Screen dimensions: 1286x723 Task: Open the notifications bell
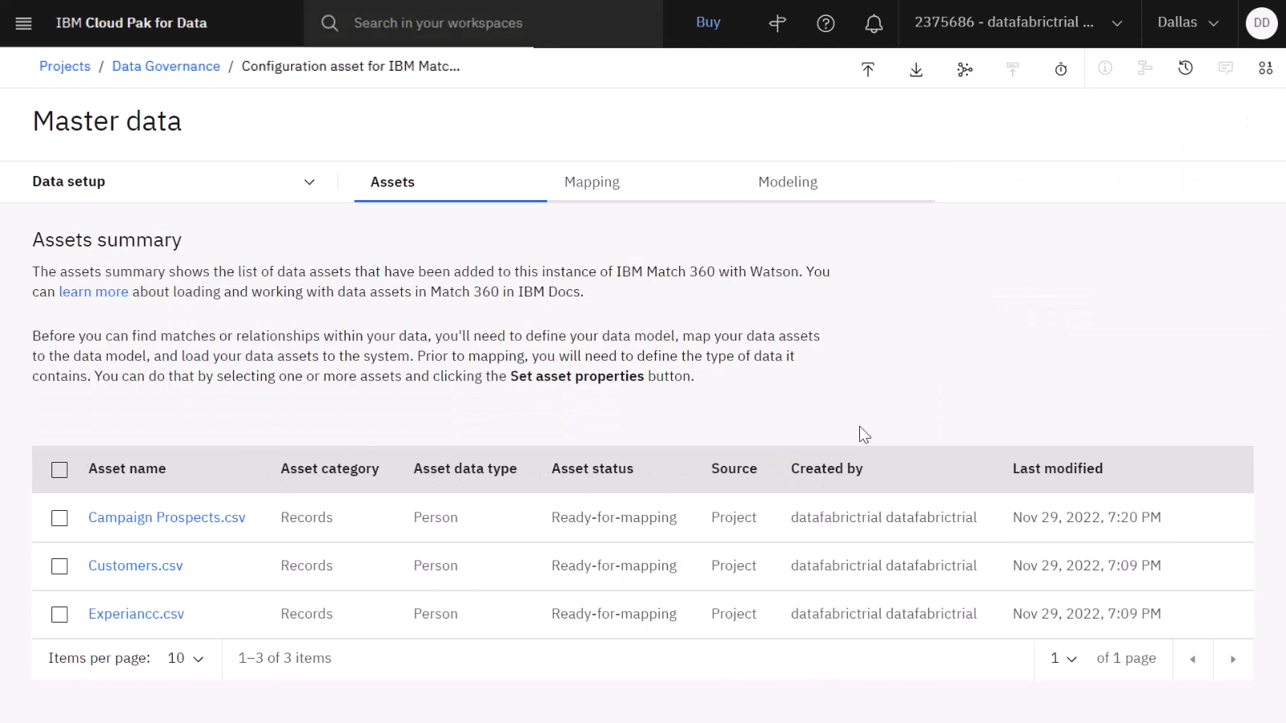(874, 24)
